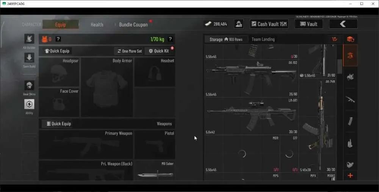Click the Weapons section label

164,124
